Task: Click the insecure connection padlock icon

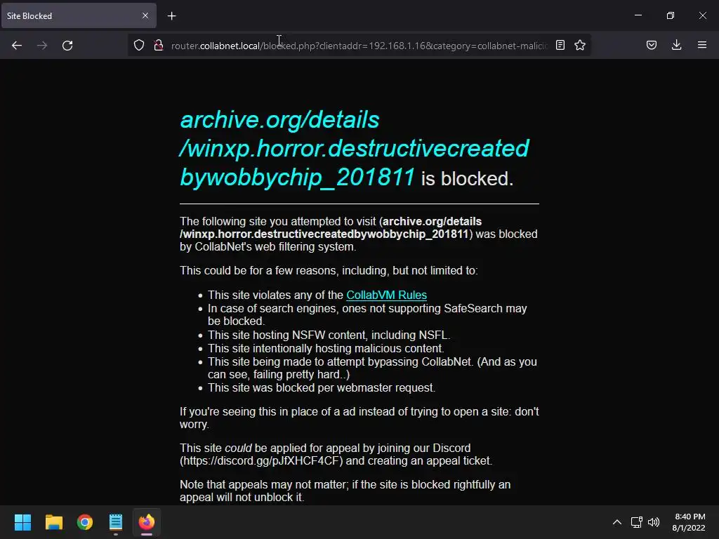Action: (x=159, y=46)
